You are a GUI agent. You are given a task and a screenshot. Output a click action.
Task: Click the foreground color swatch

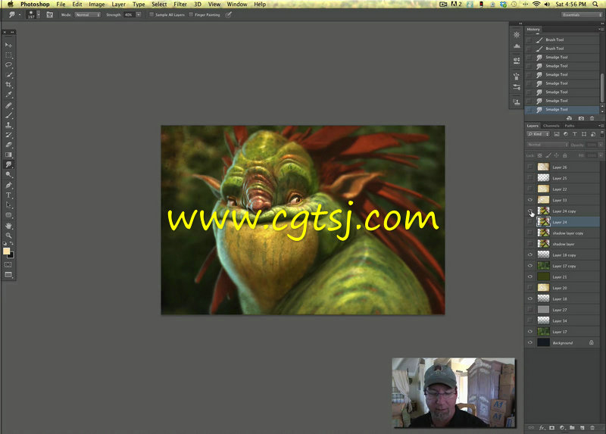[6, 251]
